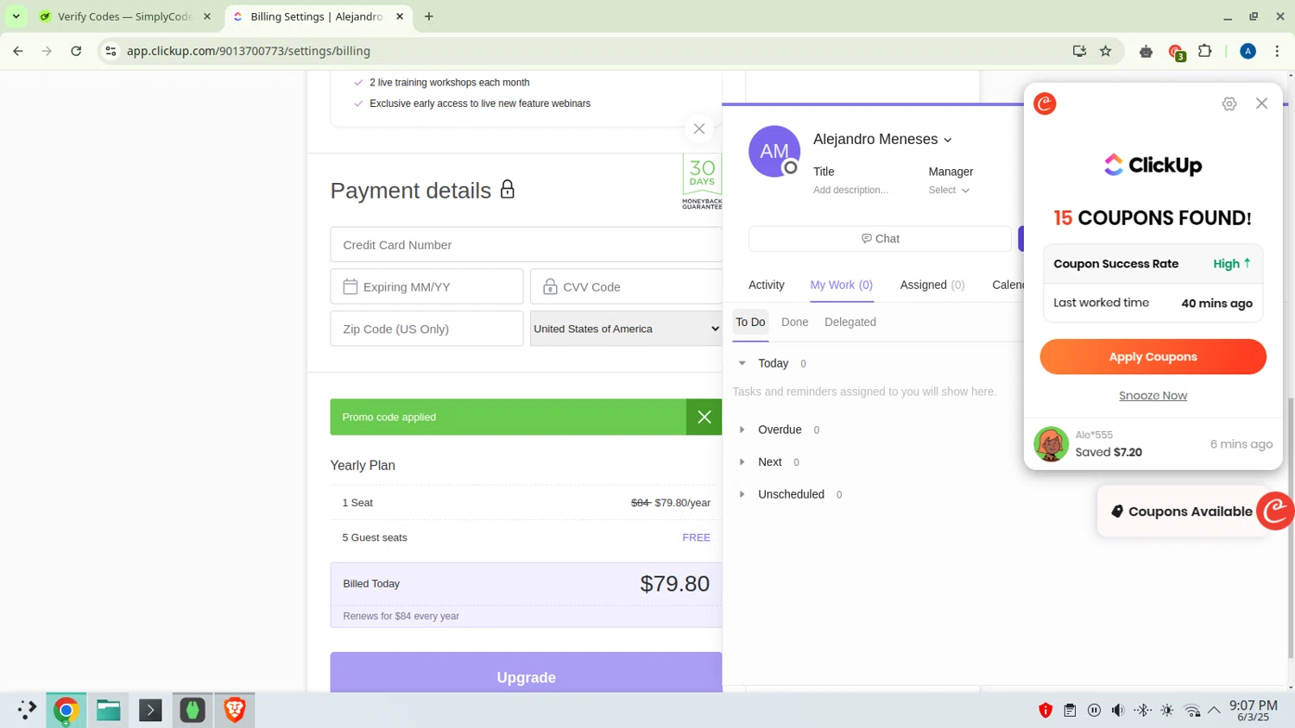The height and width of the screenshot is (728, 1295).
Task: Click the lock icon beside Payment details
Action: tap(508, 189)
